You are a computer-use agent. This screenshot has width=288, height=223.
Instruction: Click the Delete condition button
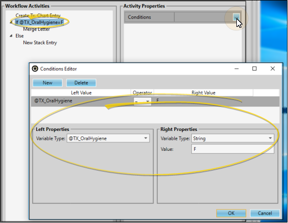[81, 83]
